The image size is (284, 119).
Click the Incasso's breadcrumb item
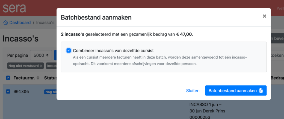[45, 23]
